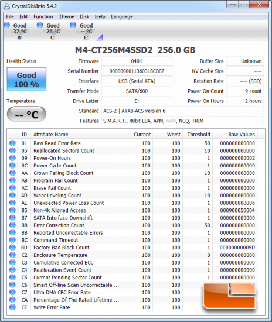Click status orb for Program Fail Count

click(12, 180)
